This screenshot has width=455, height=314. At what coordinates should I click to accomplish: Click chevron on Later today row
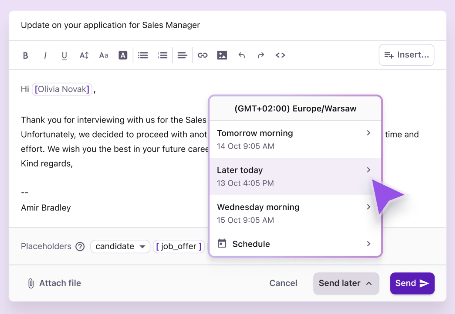point(369,170)
